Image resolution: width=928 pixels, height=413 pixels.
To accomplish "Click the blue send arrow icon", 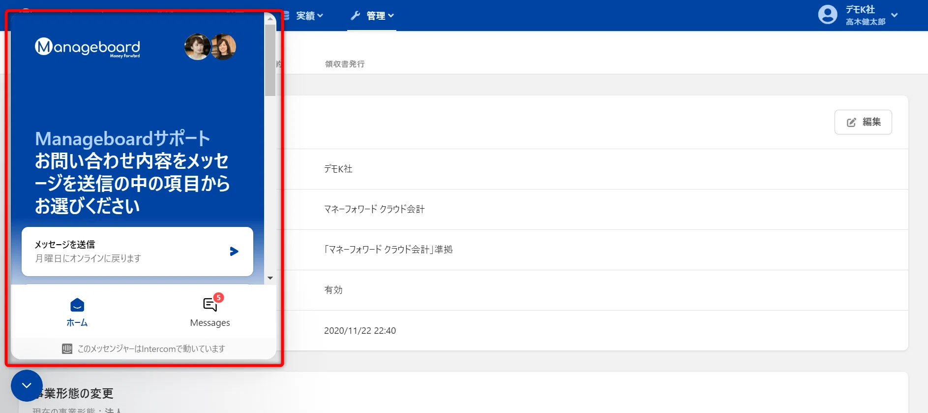I will coord(234,252).
